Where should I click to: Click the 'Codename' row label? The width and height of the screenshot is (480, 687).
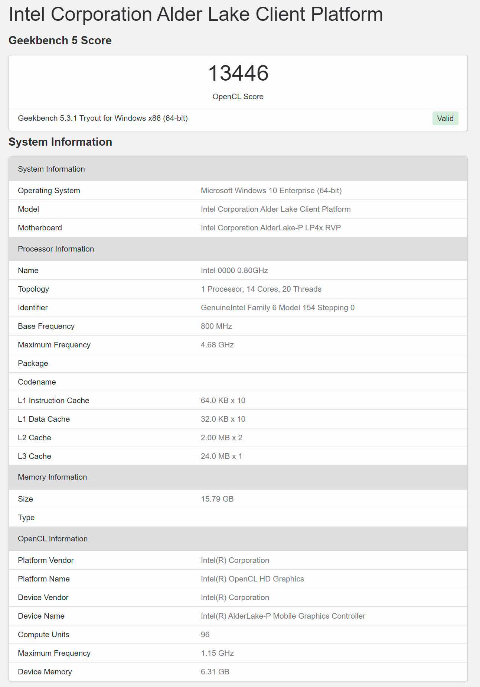[x=37, y=382]
